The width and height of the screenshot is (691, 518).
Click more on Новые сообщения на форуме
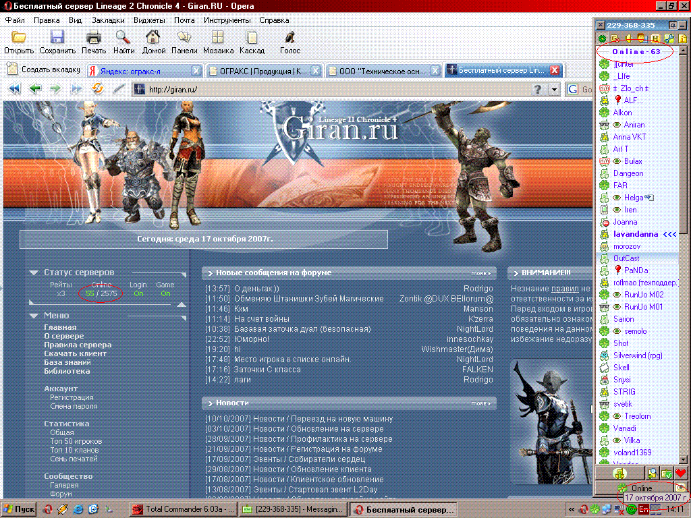(x=480, y=273)
